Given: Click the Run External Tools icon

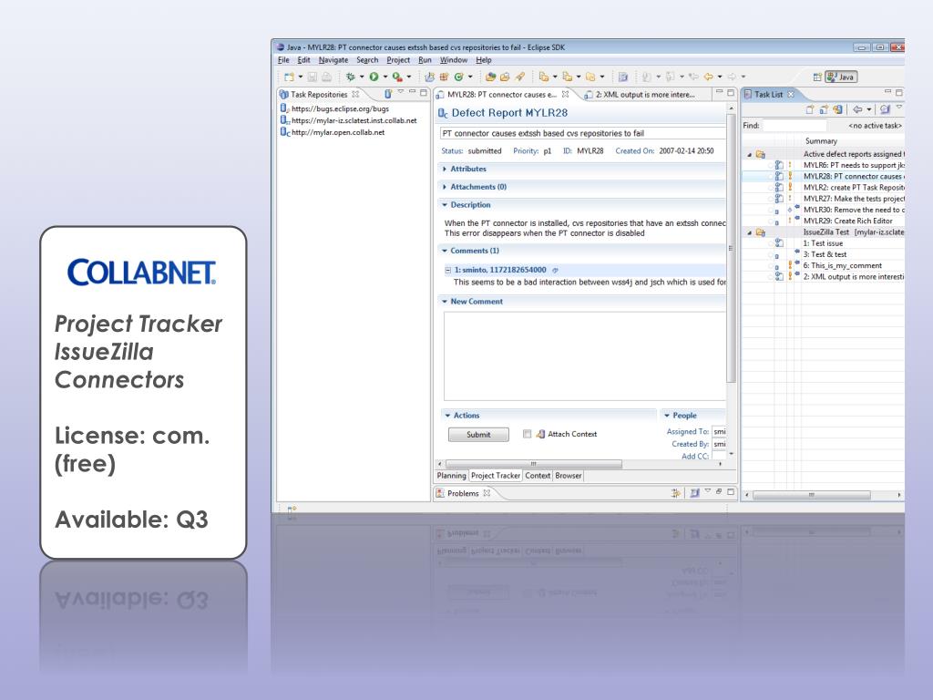Looking at the screenshot, I should 397,77.
